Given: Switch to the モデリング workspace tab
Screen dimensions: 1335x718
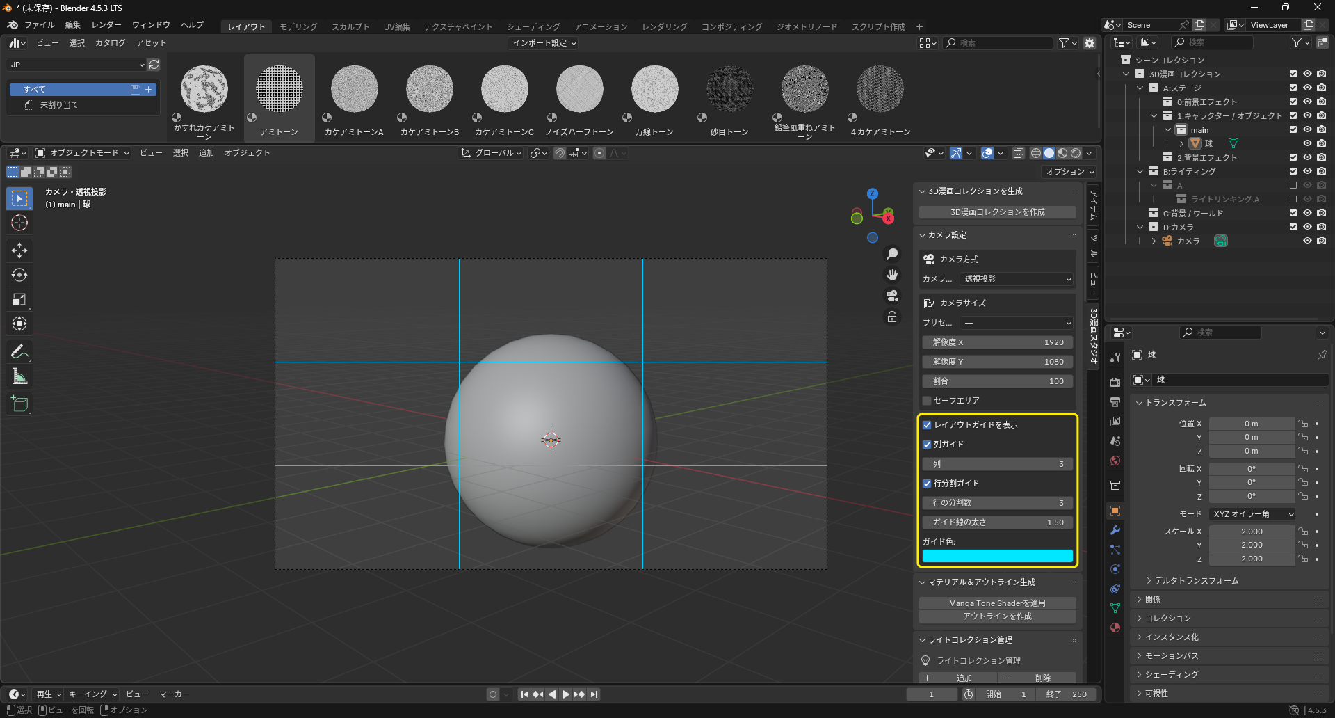Looking at the screenshot, I should click(298, 26).
